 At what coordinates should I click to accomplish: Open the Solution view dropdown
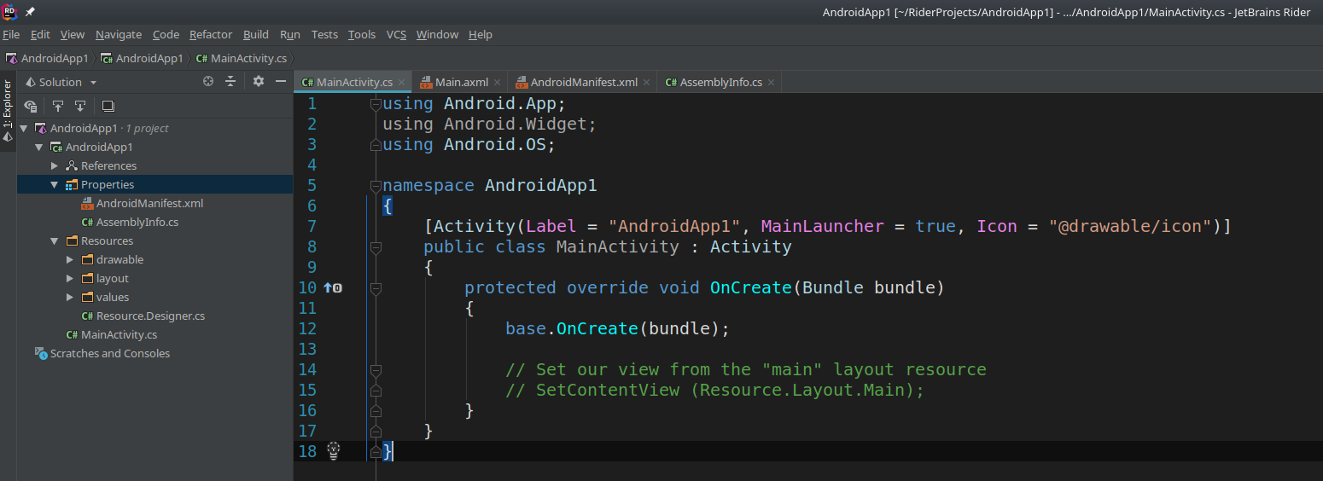click(x=94, y=83)
